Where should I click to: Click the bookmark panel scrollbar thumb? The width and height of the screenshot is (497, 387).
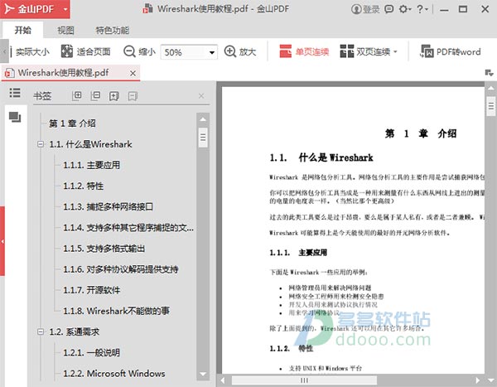coord(203,138)
